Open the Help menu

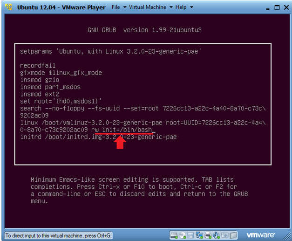(x=181, y=7)
